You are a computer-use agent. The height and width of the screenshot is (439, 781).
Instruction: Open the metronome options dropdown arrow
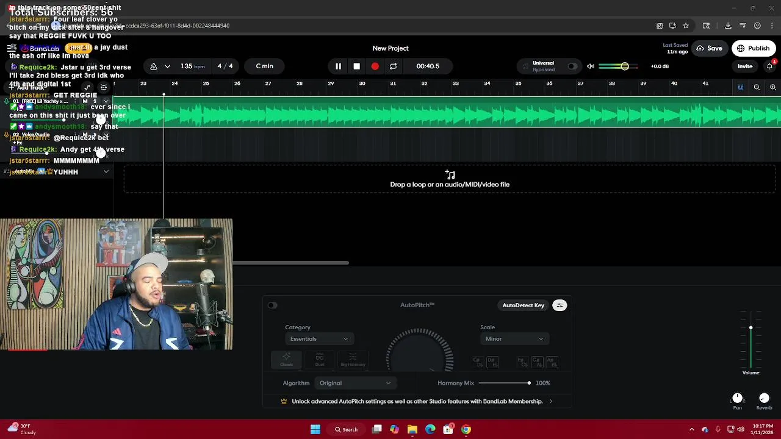click(x=167, y=66)
